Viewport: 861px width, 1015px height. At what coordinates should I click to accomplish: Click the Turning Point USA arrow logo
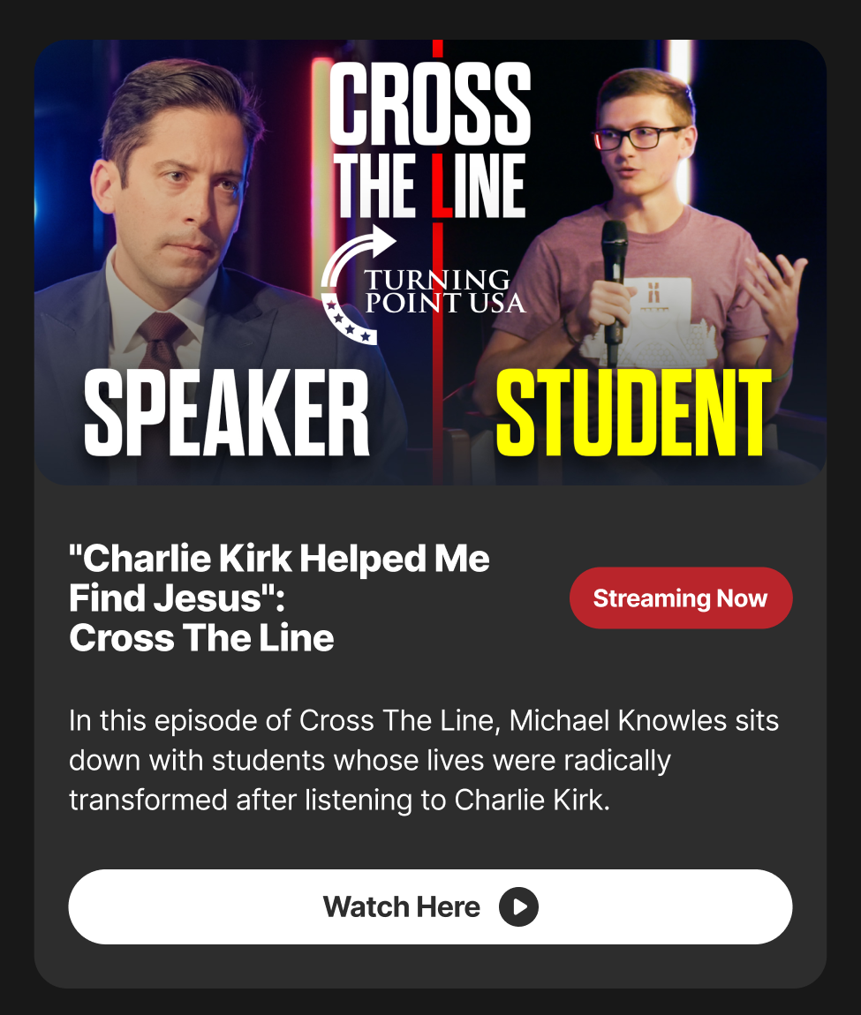[358, 285]
